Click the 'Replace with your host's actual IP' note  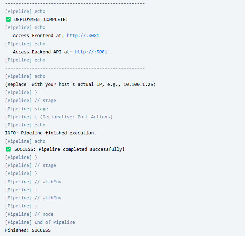coord(80,84)
